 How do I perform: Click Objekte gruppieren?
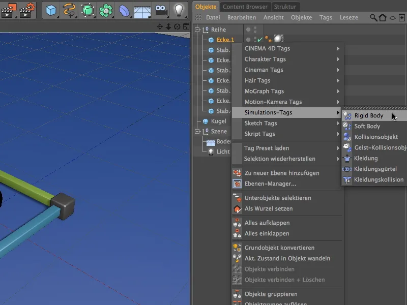coord(288,294)
